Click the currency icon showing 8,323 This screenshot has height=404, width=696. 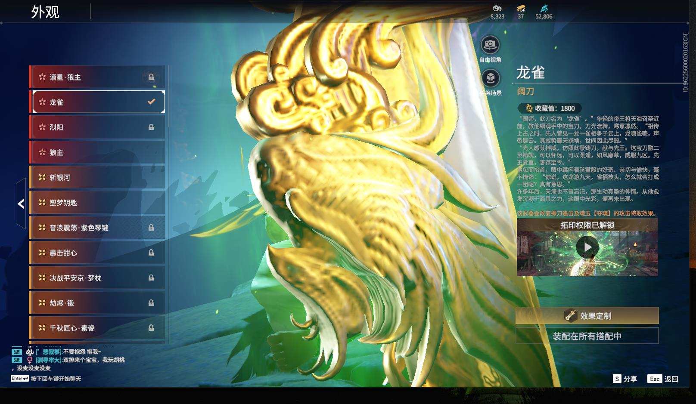tap(497, 8)
